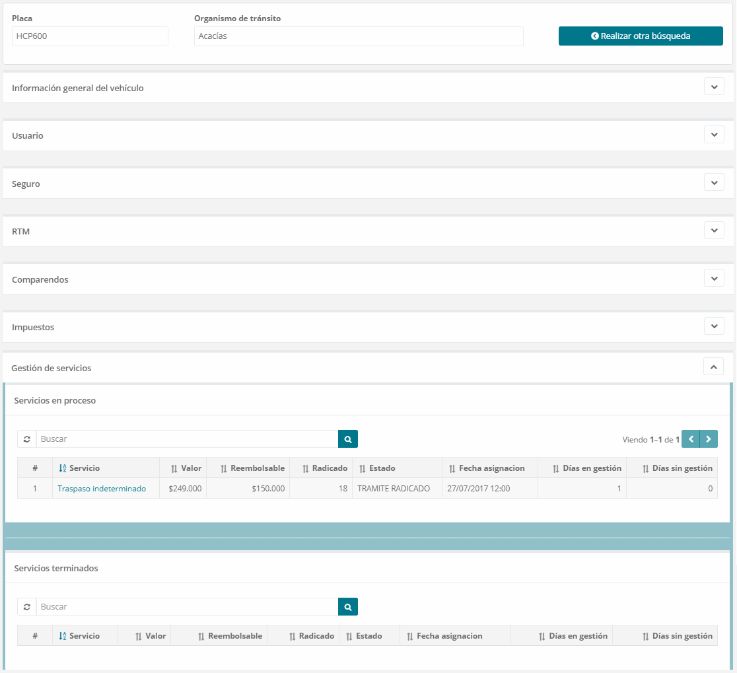Screen dimensions: 737x673
Task: Expand the Impuestos section
Action: click(714, 326)
